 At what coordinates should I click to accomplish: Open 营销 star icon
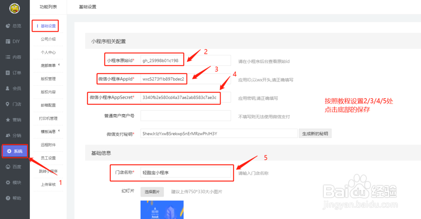pyautogui.click(x=8, y=119)
